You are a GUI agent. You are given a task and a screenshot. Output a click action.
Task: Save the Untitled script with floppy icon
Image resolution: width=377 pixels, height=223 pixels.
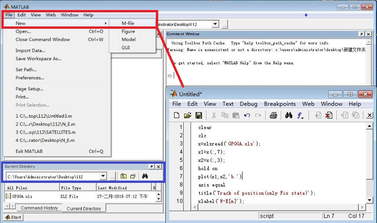198,116
